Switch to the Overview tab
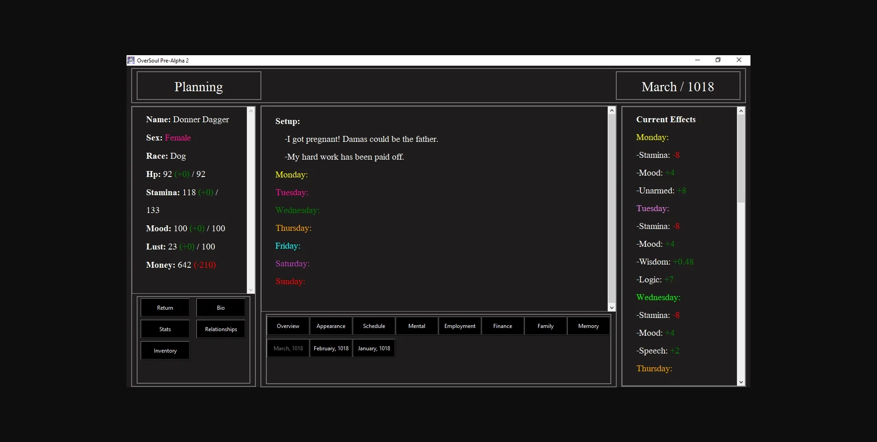 pos(288,326)
